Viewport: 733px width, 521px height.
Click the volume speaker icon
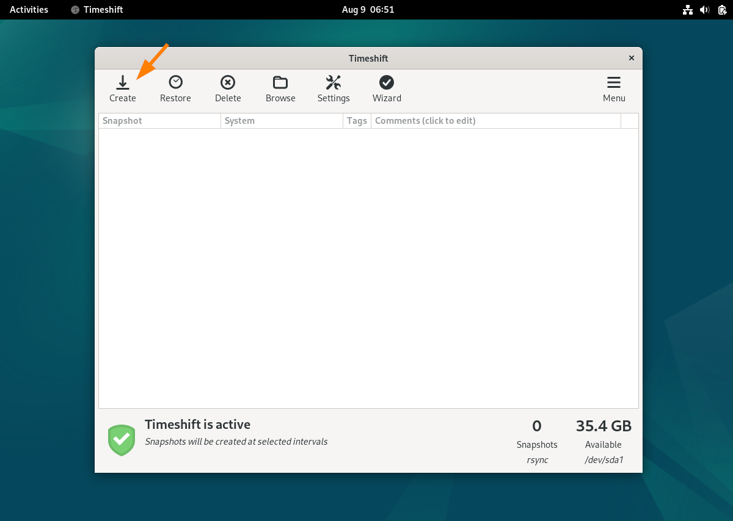point(705,10)
